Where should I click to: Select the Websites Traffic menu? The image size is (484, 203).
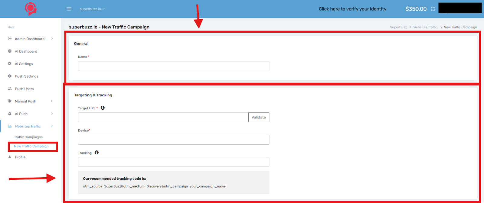tap(28, 126)
